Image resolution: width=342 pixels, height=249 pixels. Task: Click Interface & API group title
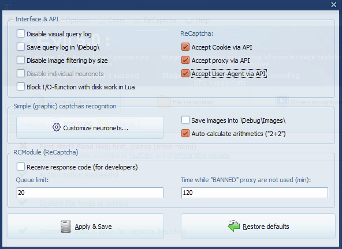click(x=37, y=19)
